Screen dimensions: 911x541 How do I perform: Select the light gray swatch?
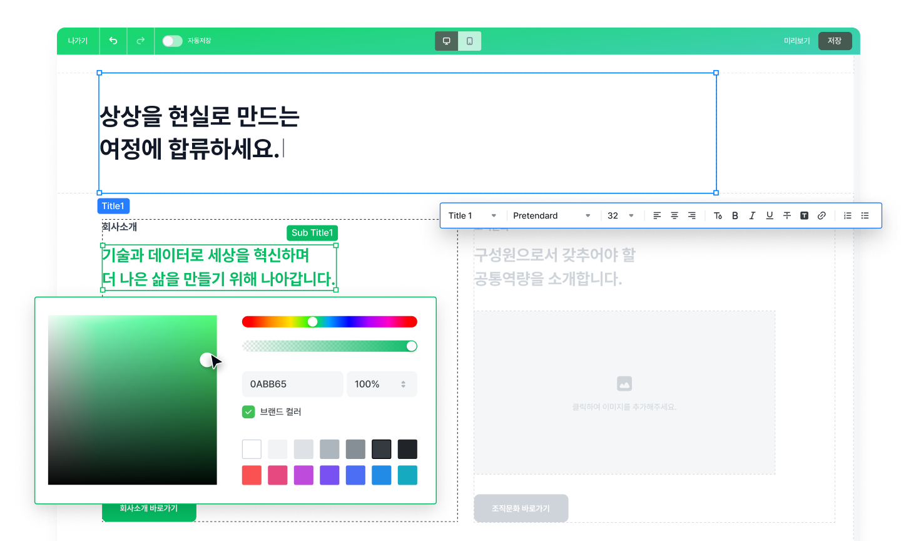(303, 449)
